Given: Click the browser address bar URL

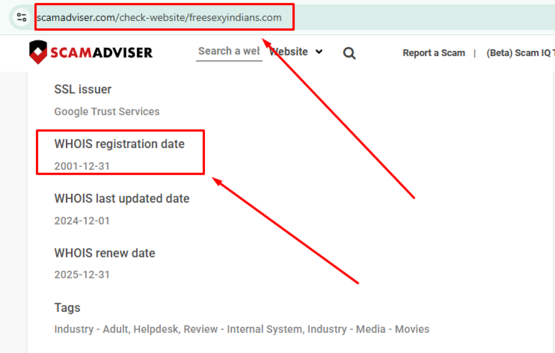Looking at the screenshot, I should click(x=159, y=17).
